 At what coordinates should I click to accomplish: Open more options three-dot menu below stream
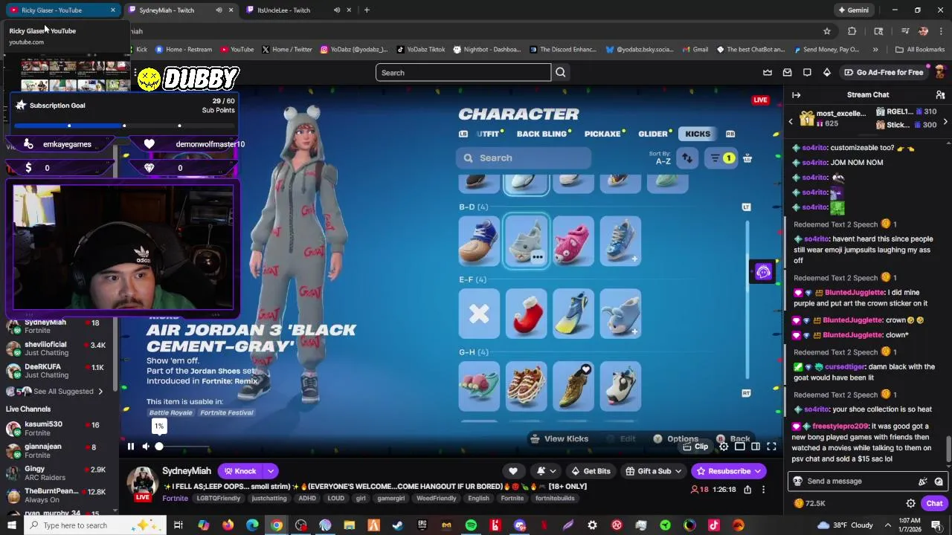(763, 490)
